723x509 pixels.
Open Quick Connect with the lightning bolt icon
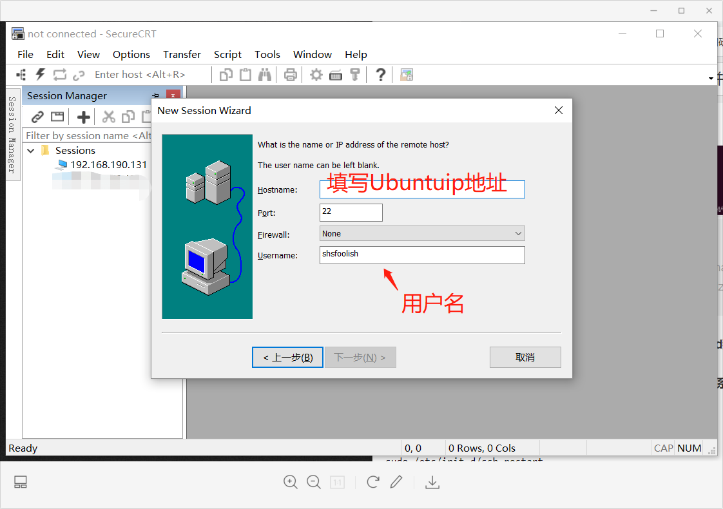pyautogui.click(x=40, y=74)
